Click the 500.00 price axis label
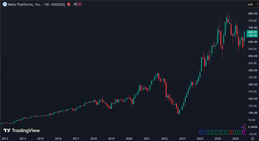This screenshot has height=141, width=259. click(253, 56)
